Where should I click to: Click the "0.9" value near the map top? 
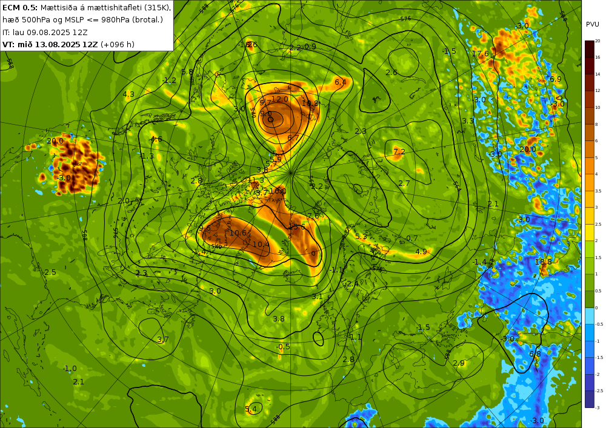(310, 47)
